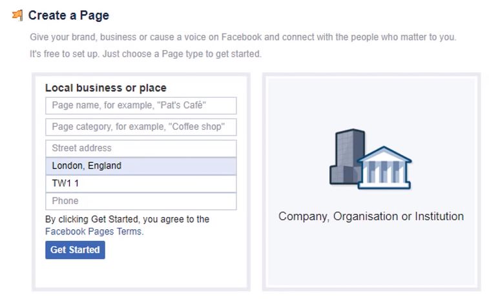
Task: Click the orange flag icon beside Create a Page
Action: tap(17, 15)
